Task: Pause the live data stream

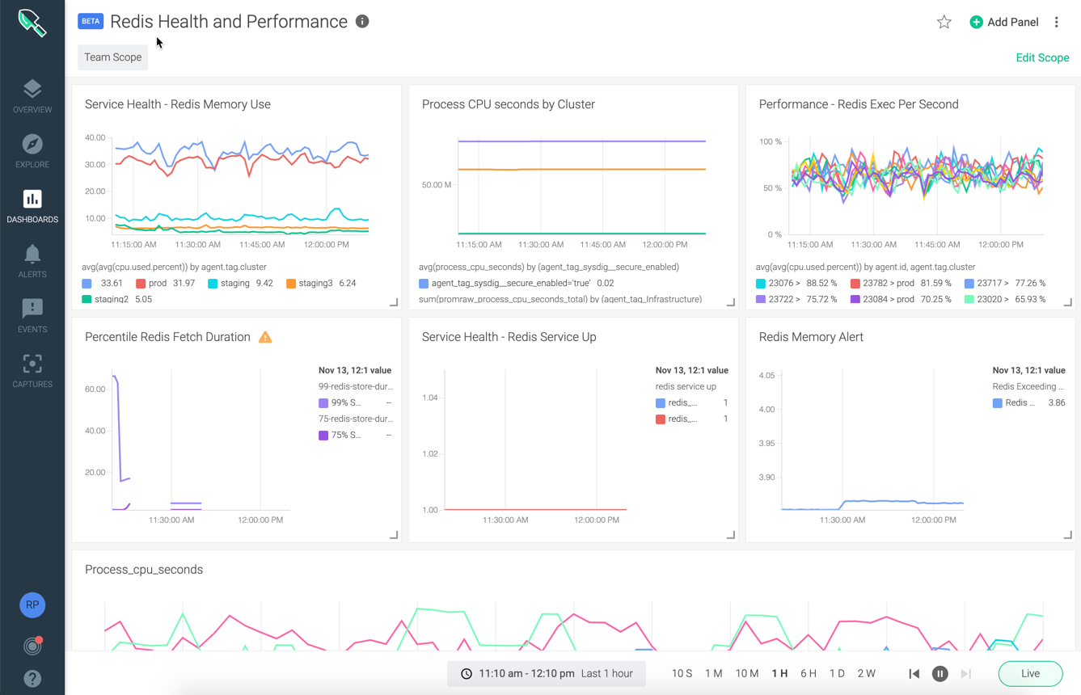Action: point(940,673)
